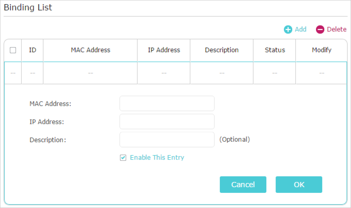Focus the MAC Address input field
This screenshot has width=351, height=208.
pyautogui.click(x=167, y=104)
